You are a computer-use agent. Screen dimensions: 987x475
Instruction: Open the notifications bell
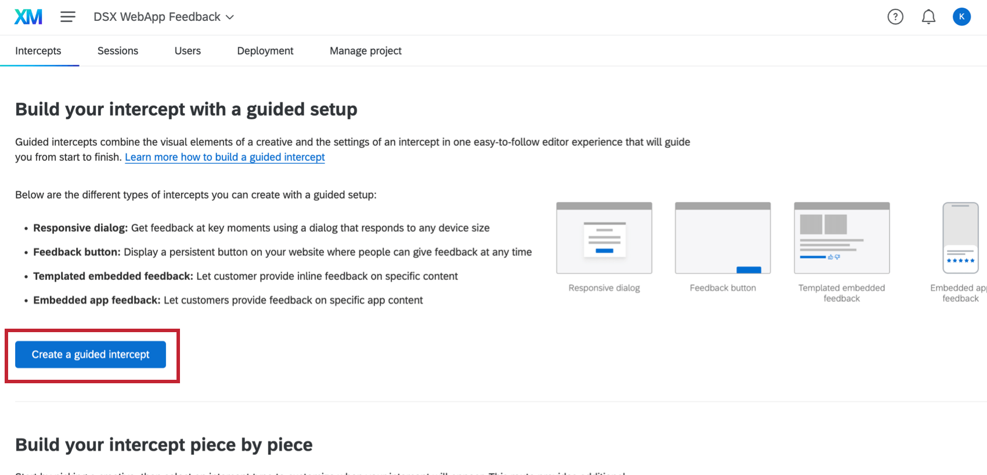point(928,17)
